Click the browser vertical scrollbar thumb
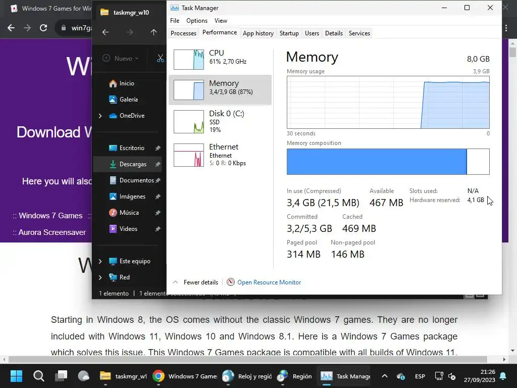This screenshot has height=388, width=517. point(513,52)
